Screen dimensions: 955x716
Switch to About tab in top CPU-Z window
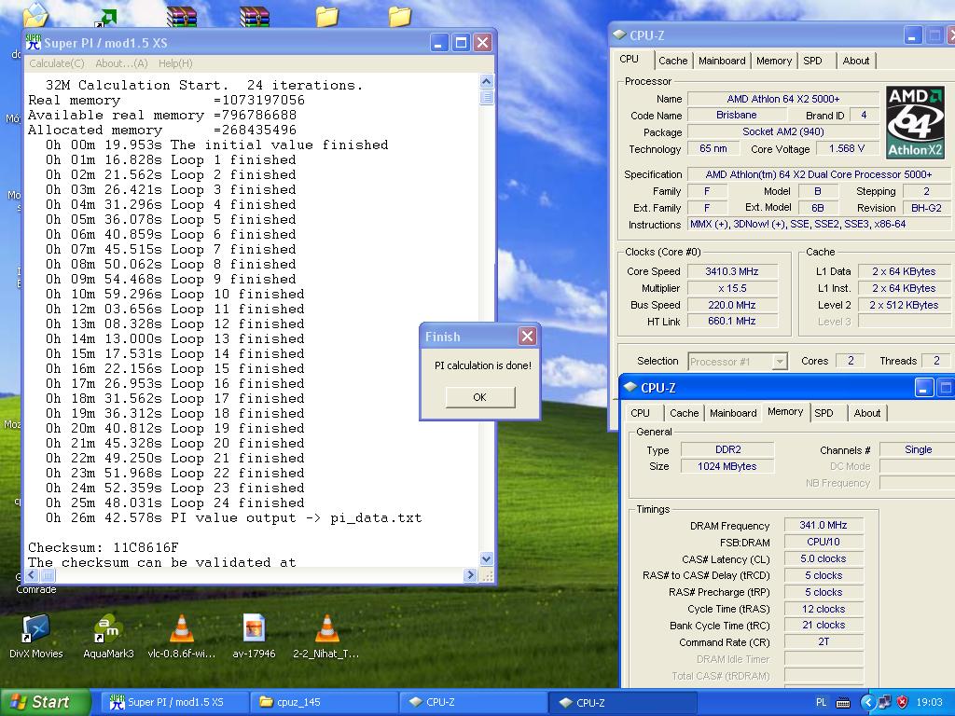coord(856,61)
